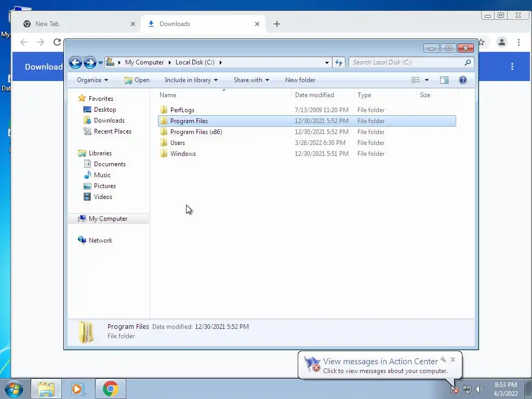Sort by the Name column header
Image resolution: width=532 pixels, height=399 pixels.
(224, 95)
